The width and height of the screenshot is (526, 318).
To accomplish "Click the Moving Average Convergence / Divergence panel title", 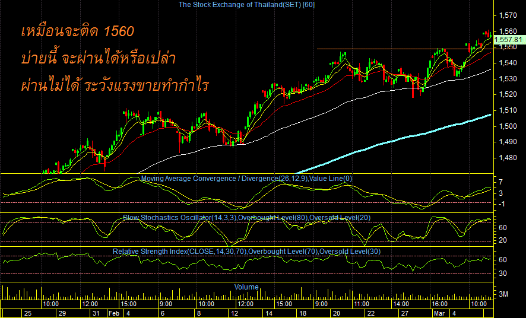I will click(246, 179).
